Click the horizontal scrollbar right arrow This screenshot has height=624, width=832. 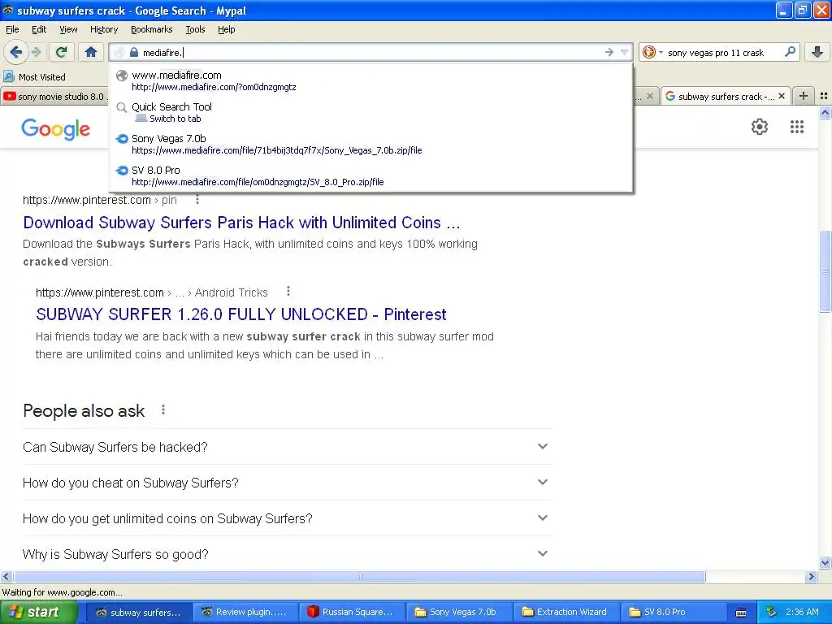811,576
